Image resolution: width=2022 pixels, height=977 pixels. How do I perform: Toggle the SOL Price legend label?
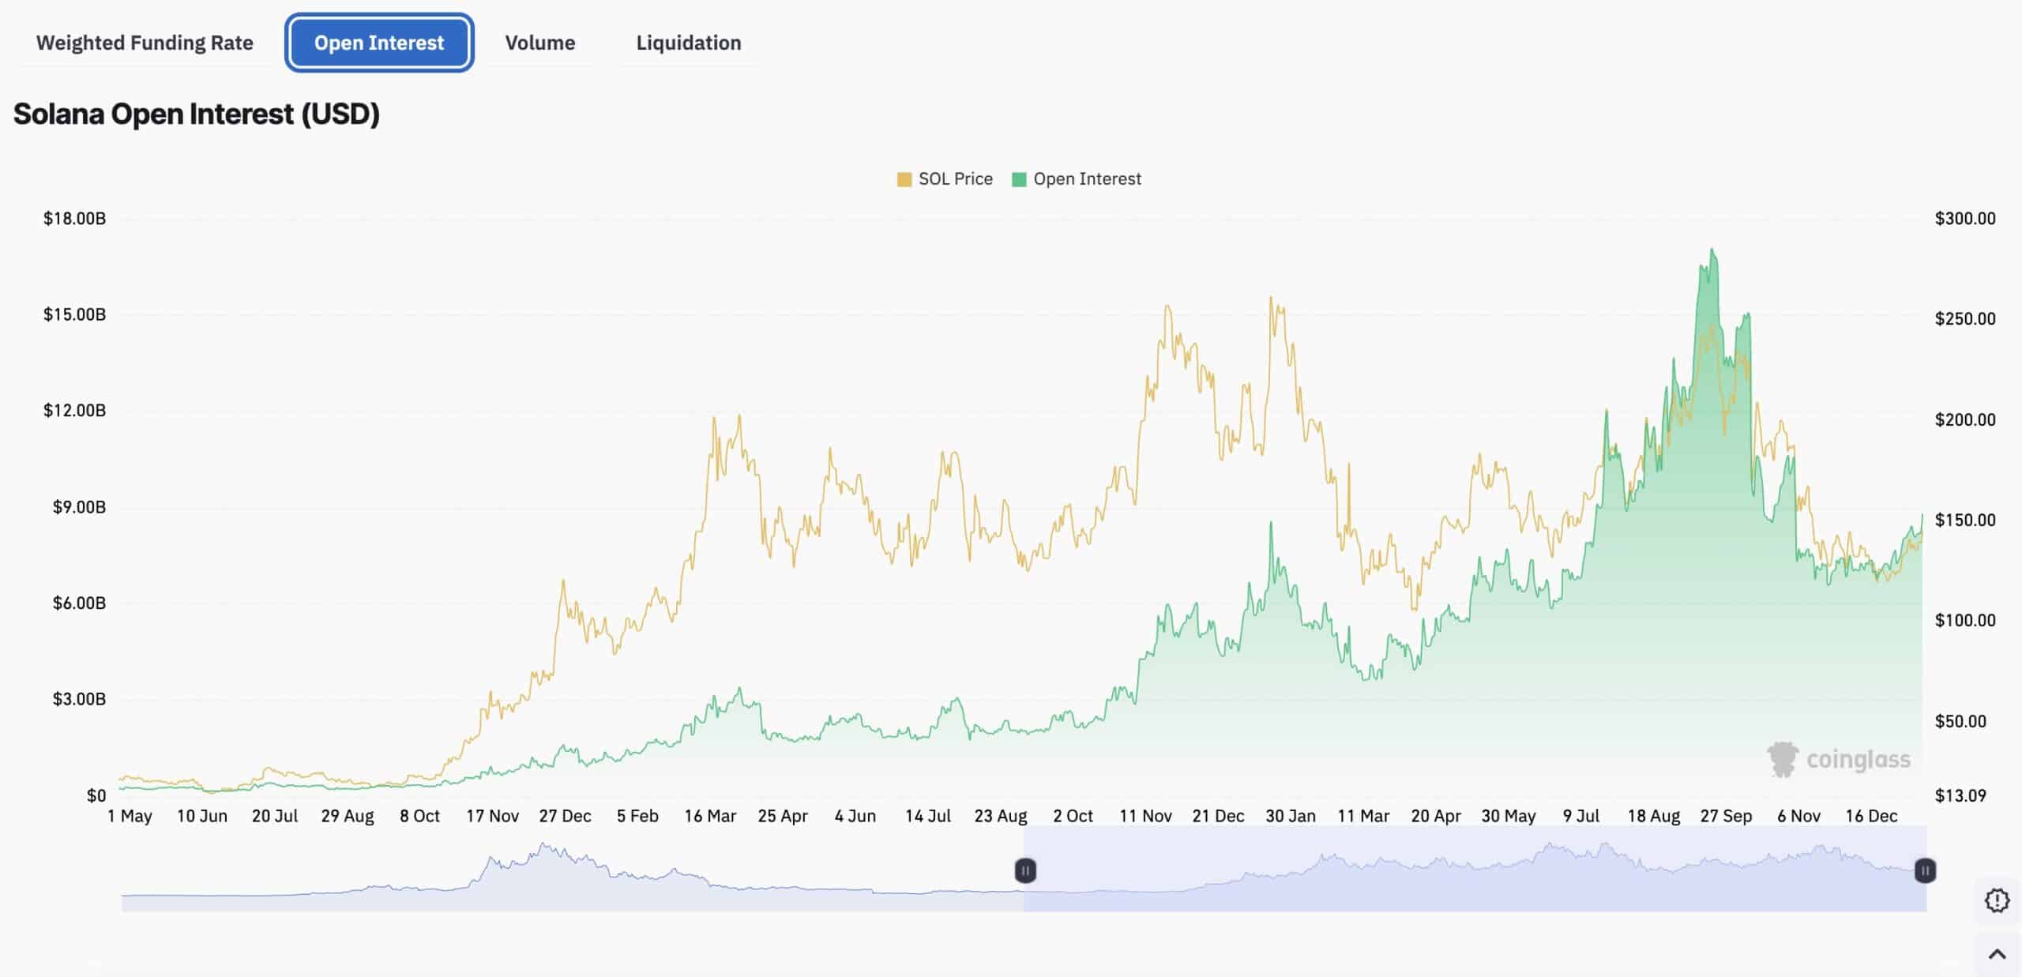[955, 179]
